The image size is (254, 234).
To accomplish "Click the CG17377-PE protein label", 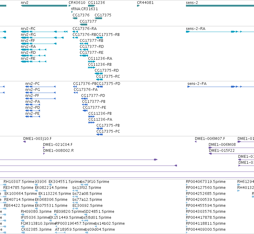I will coord(94,108).
